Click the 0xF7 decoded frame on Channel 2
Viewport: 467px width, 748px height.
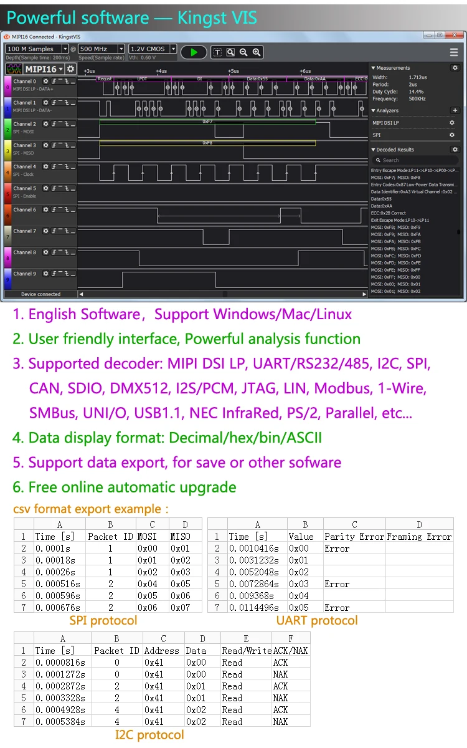tap(207, 122)
